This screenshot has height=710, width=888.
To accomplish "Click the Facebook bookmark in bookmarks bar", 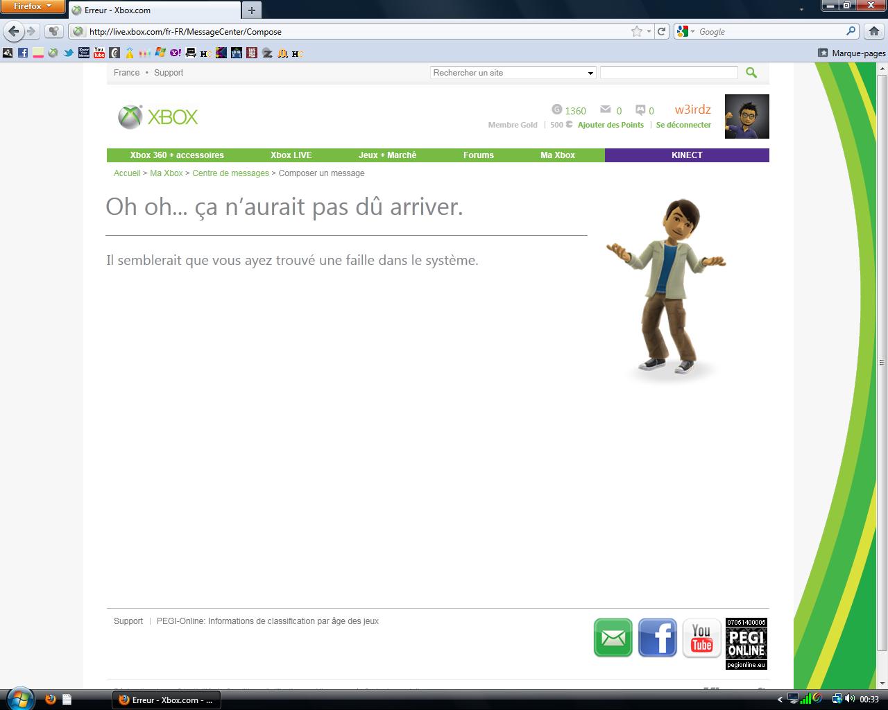I will (23, 53).
